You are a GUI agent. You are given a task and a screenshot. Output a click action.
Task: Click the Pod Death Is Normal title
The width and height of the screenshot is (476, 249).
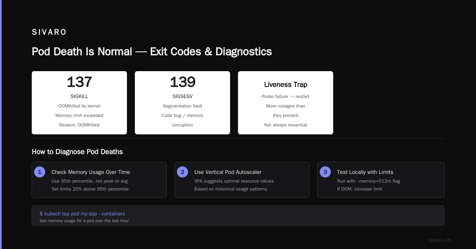[x=152, y=52]
